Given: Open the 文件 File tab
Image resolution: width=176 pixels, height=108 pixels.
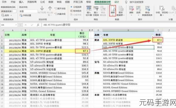Looking at the screenshot, I should coord(4,2).
